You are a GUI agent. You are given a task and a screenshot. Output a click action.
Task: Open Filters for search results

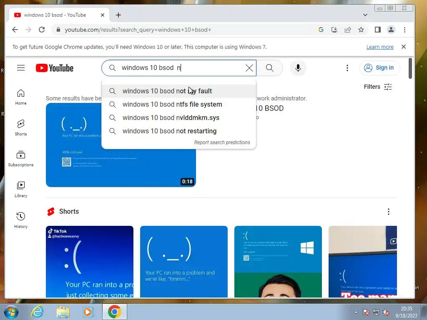click(378, 87)
